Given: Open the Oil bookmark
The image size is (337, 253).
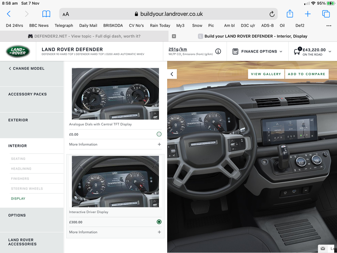Looking at the screenshot, I should coord(282,26).
